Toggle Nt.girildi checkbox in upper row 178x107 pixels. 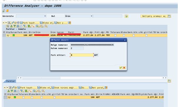(x=147, y=35)
